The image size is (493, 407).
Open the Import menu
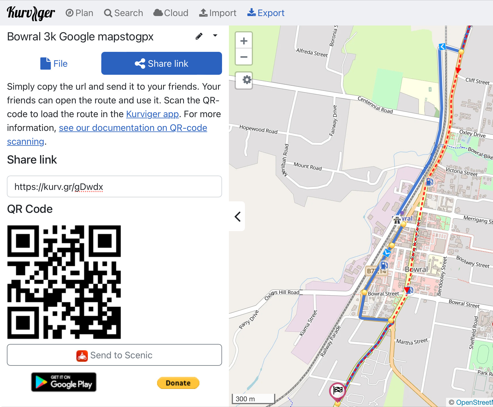click(218, 13)
